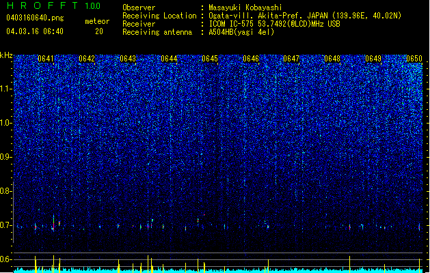This screenshot has width=430, height=273.
Task: Click the 0.9 kHz axis label
Action: click(x=5, y=157)
